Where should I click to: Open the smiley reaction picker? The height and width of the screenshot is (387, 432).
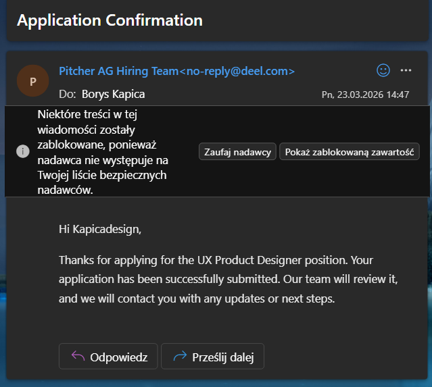383,70
